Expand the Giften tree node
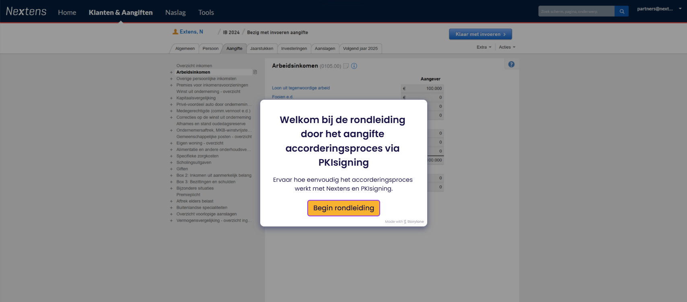687x302 pixels. tap(171, 169)
